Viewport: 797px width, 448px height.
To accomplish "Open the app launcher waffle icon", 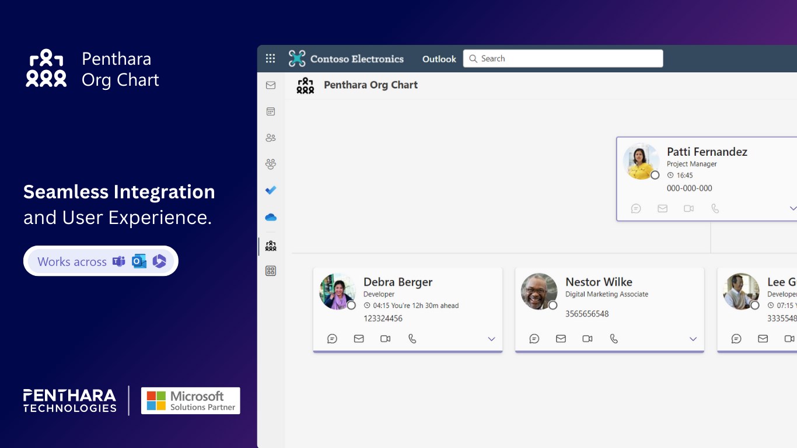I will tap(270, 58).
